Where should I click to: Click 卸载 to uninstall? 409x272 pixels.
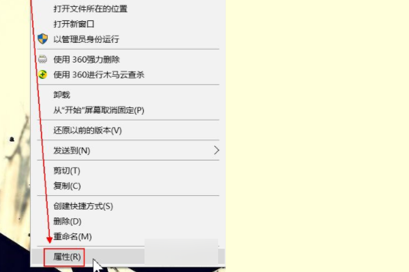coord(128,95)
